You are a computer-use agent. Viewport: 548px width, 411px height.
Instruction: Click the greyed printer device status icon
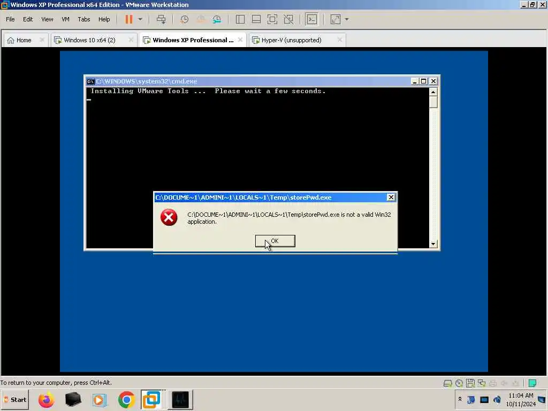[x=493, y=383]
